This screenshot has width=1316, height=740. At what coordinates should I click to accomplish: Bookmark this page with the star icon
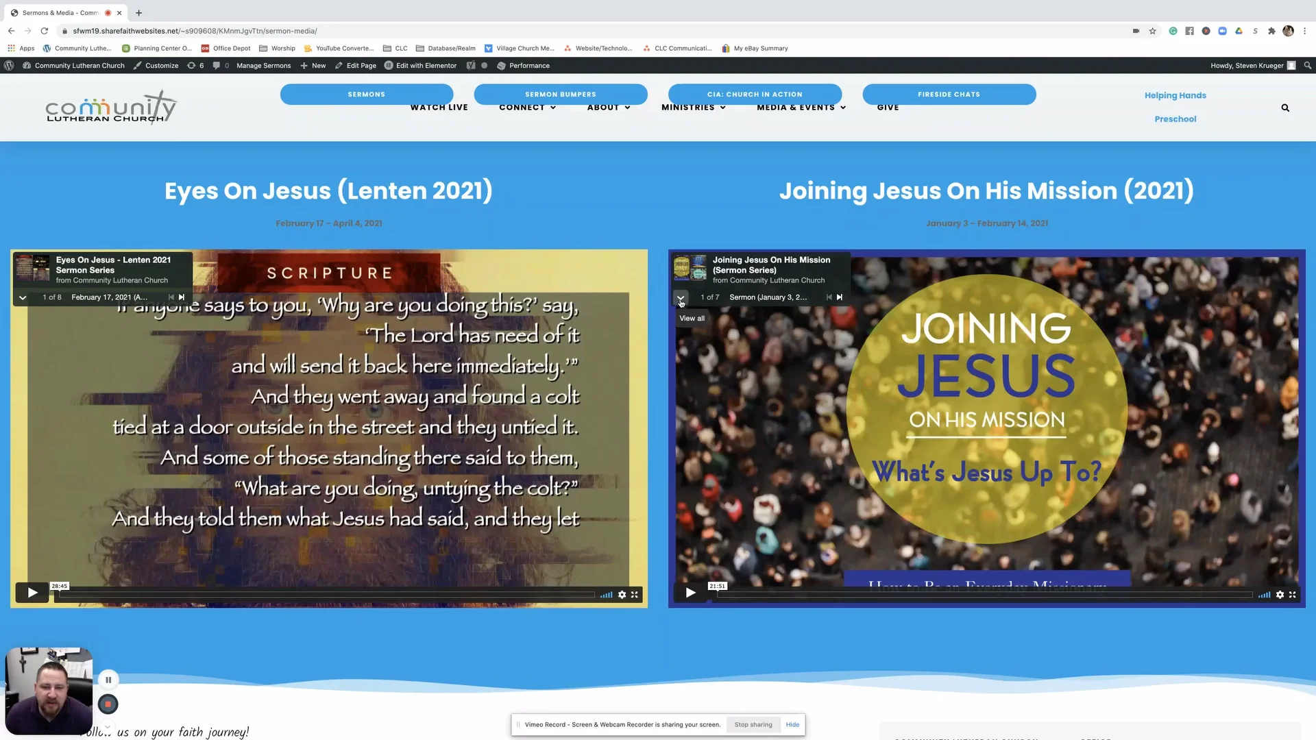tap(1153, 31)
